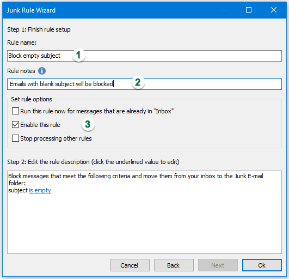Click inside the Rule notes text field

[144, 84]
